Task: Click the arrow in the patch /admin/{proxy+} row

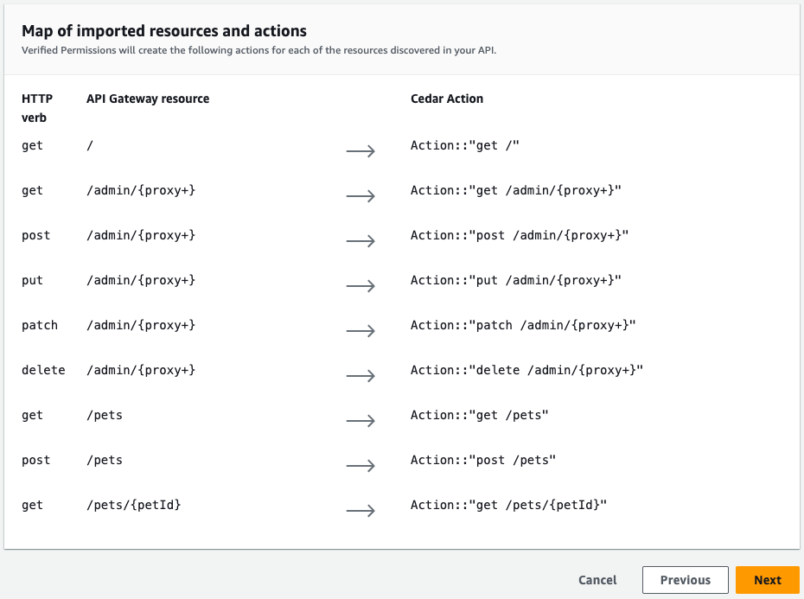Action: click(x=361, y=331)
